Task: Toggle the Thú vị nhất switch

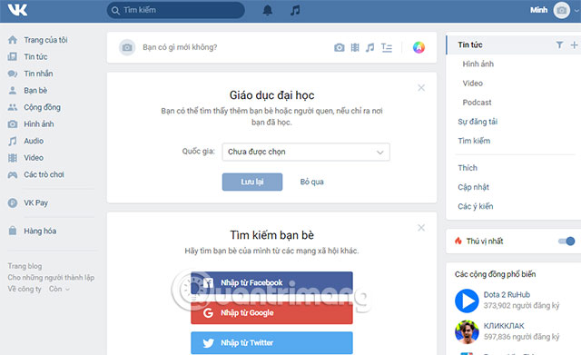Action: point(566,242)
